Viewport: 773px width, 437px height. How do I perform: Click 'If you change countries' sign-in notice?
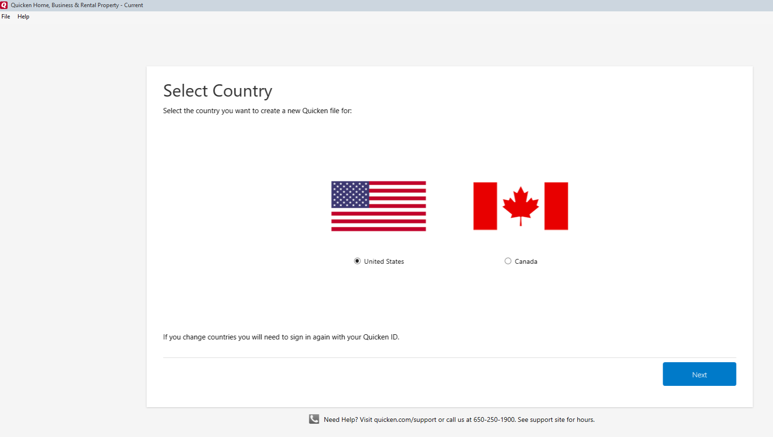pos(281,337)
